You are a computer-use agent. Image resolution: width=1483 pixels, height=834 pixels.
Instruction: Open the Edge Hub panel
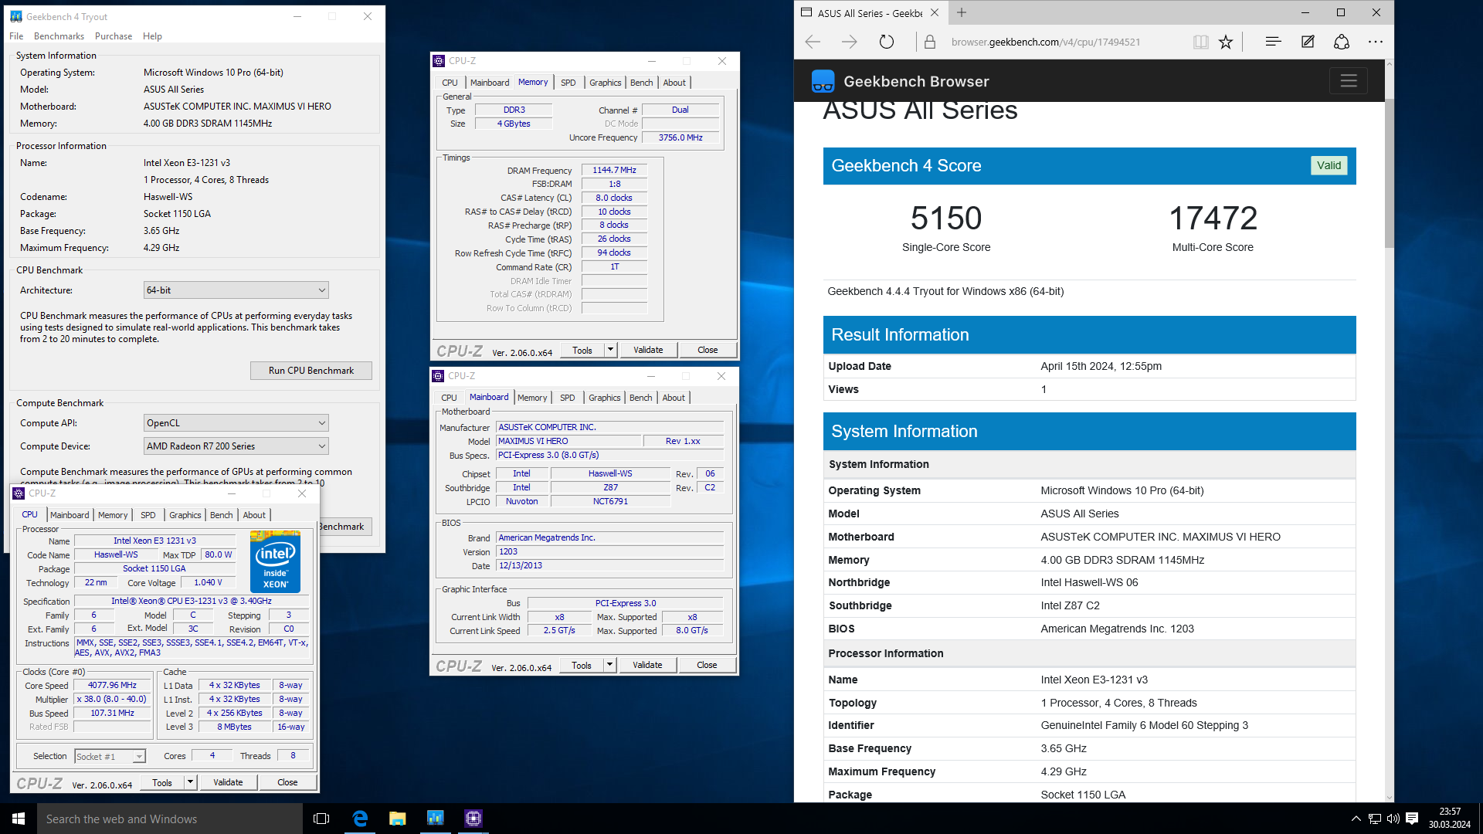[1273, 42]
